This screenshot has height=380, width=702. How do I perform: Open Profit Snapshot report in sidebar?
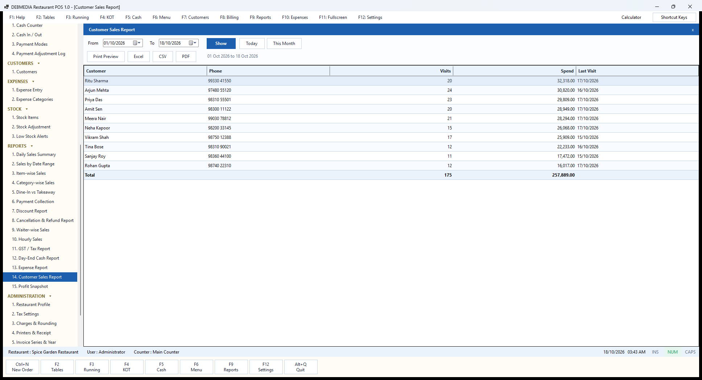33,286
